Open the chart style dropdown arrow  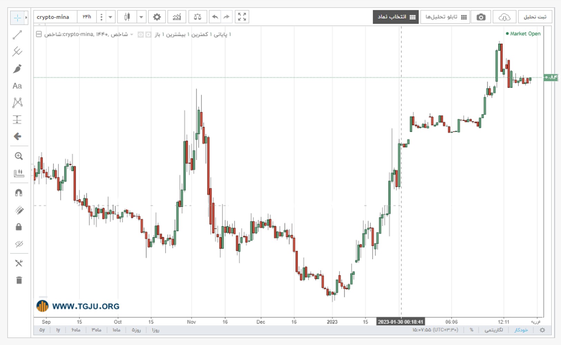(141, 17)
